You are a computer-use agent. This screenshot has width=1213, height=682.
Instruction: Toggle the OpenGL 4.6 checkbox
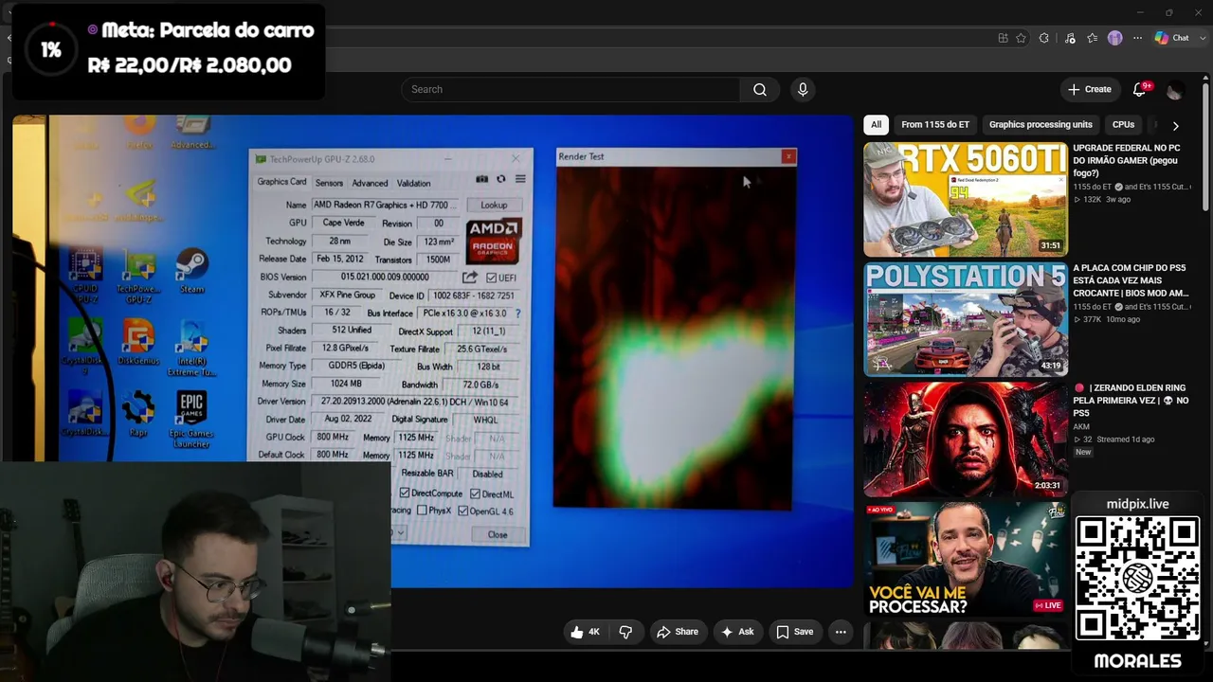coord(462,511)
